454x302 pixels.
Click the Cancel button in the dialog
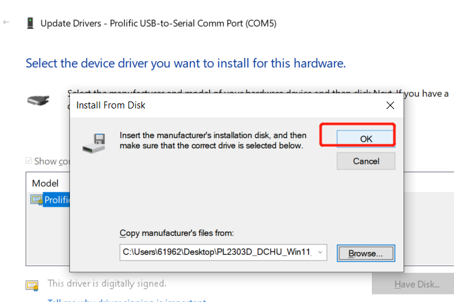pos(366,161)
